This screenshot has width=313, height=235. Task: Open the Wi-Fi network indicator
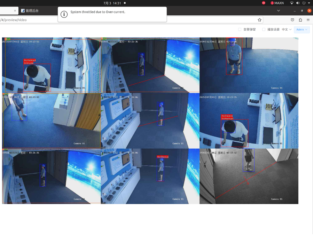292,3
